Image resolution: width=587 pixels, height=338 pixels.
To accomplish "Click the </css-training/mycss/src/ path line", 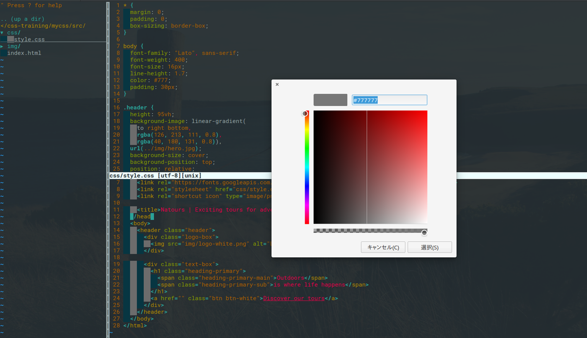I will (43, 26).
